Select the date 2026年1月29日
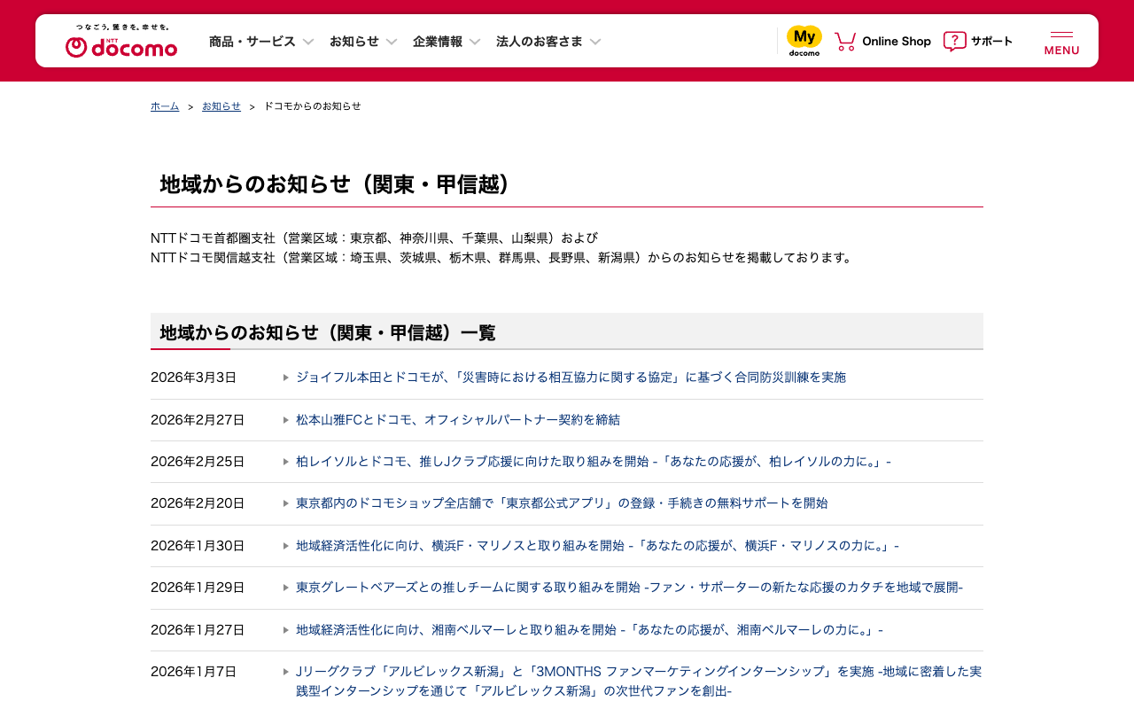The width and height of the screenshot is (1134, 709). pyautogui.click(x=198, y=588)
